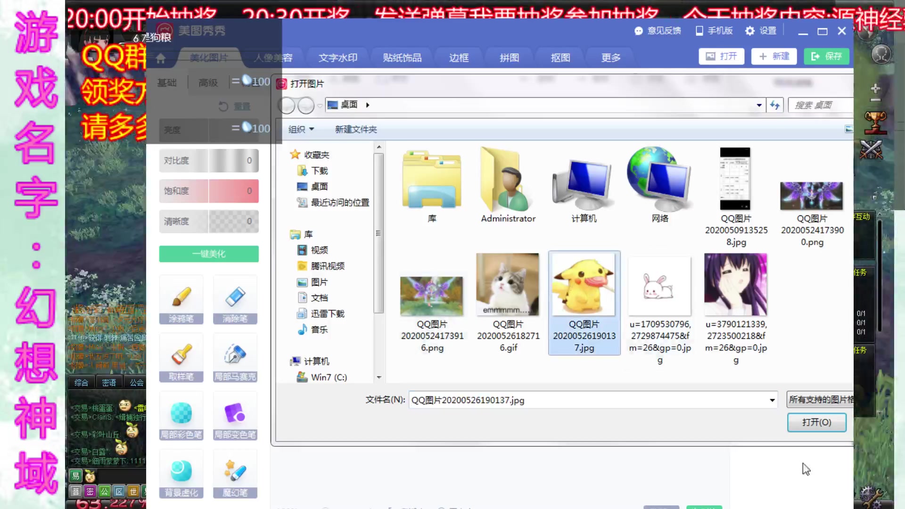The height and width of the screenshot is (509, 905).
Task: Select 最近访问的位置 in navigation tree
Action: [333, 203]
